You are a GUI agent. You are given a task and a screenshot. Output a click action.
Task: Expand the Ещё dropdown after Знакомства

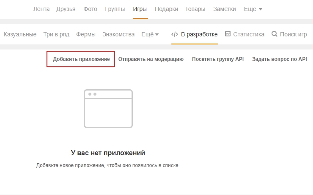[x=150, y=34]
